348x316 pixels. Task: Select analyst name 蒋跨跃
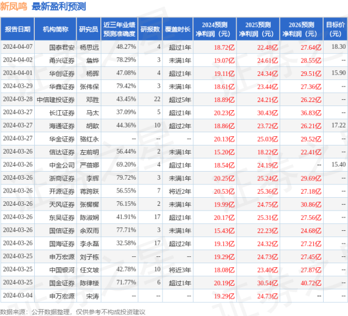(89, 191)
